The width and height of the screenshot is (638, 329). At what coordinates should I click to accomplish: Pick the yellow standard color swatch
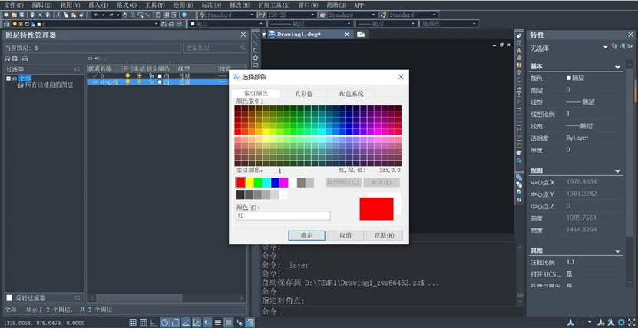[x=250, y=182]
